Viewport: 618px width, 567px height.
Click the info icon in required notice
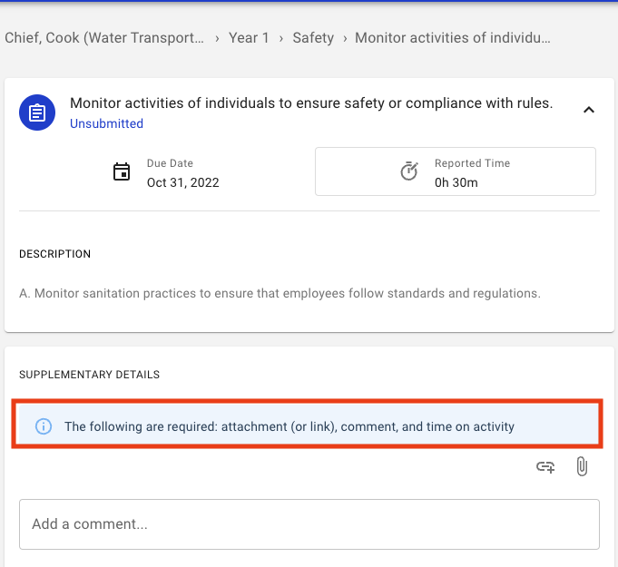click(x=44, y=426)
